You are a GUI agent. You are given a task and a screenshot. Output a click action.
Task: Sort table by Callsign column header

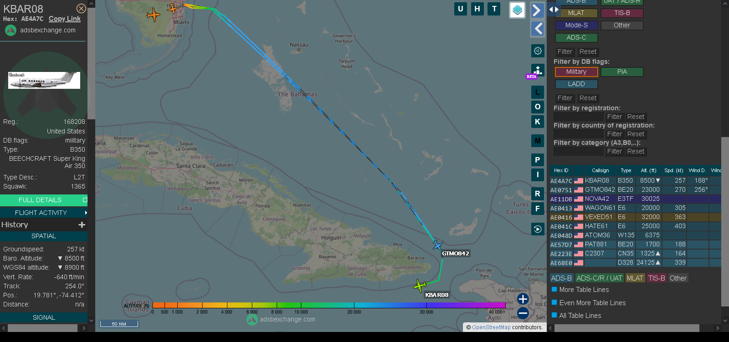(x=600, y=170)
